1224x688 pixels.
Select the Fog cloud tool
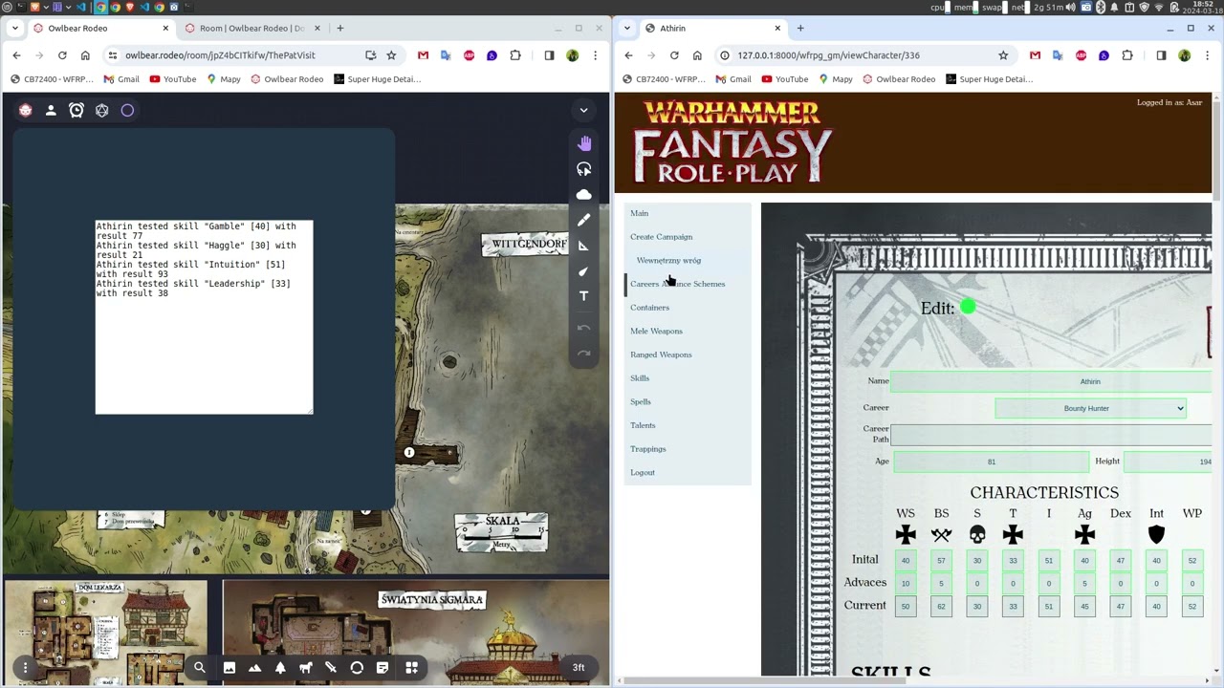pyautogui.click(x=584, y=194)
